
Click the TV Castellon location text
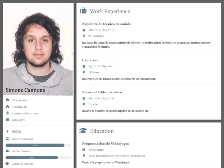(x=96, y=36)
